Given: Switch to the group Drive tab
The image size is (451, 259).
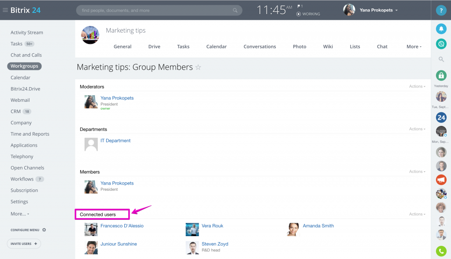Looking at the screenshot, I should [x=154, y=47].
